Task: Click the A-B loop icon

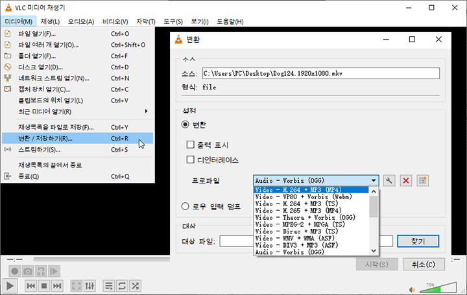Action: click(41, 271)
